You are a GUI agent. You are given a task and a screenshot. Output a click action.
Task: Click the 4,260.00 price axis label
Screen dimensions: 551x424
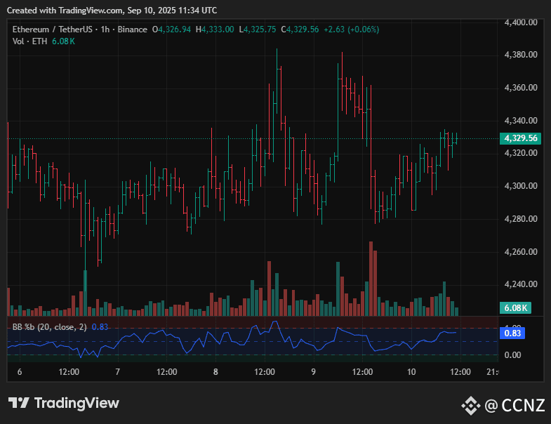point(521,252)
